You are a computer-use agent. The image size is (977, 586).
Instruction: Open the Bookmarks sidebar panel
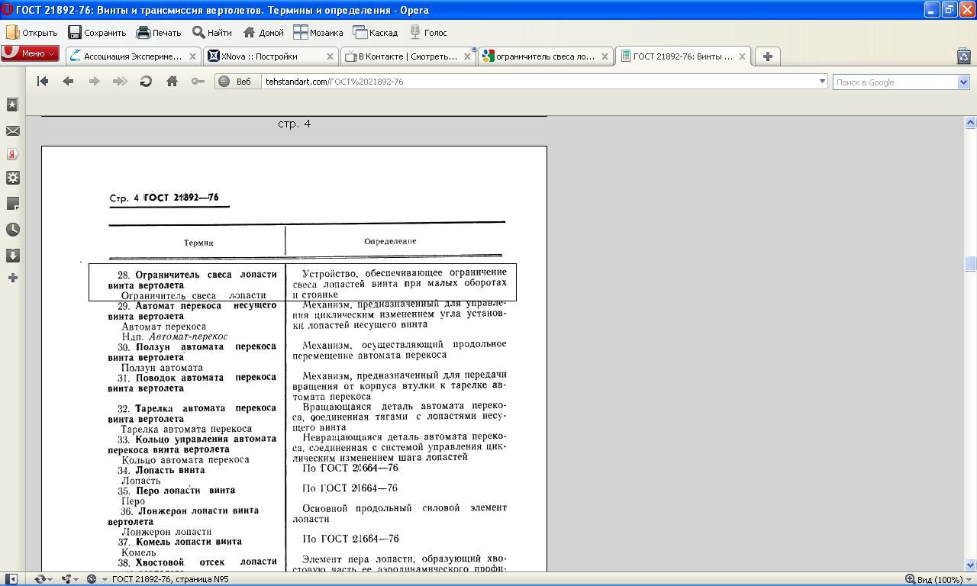pos(13,105)
